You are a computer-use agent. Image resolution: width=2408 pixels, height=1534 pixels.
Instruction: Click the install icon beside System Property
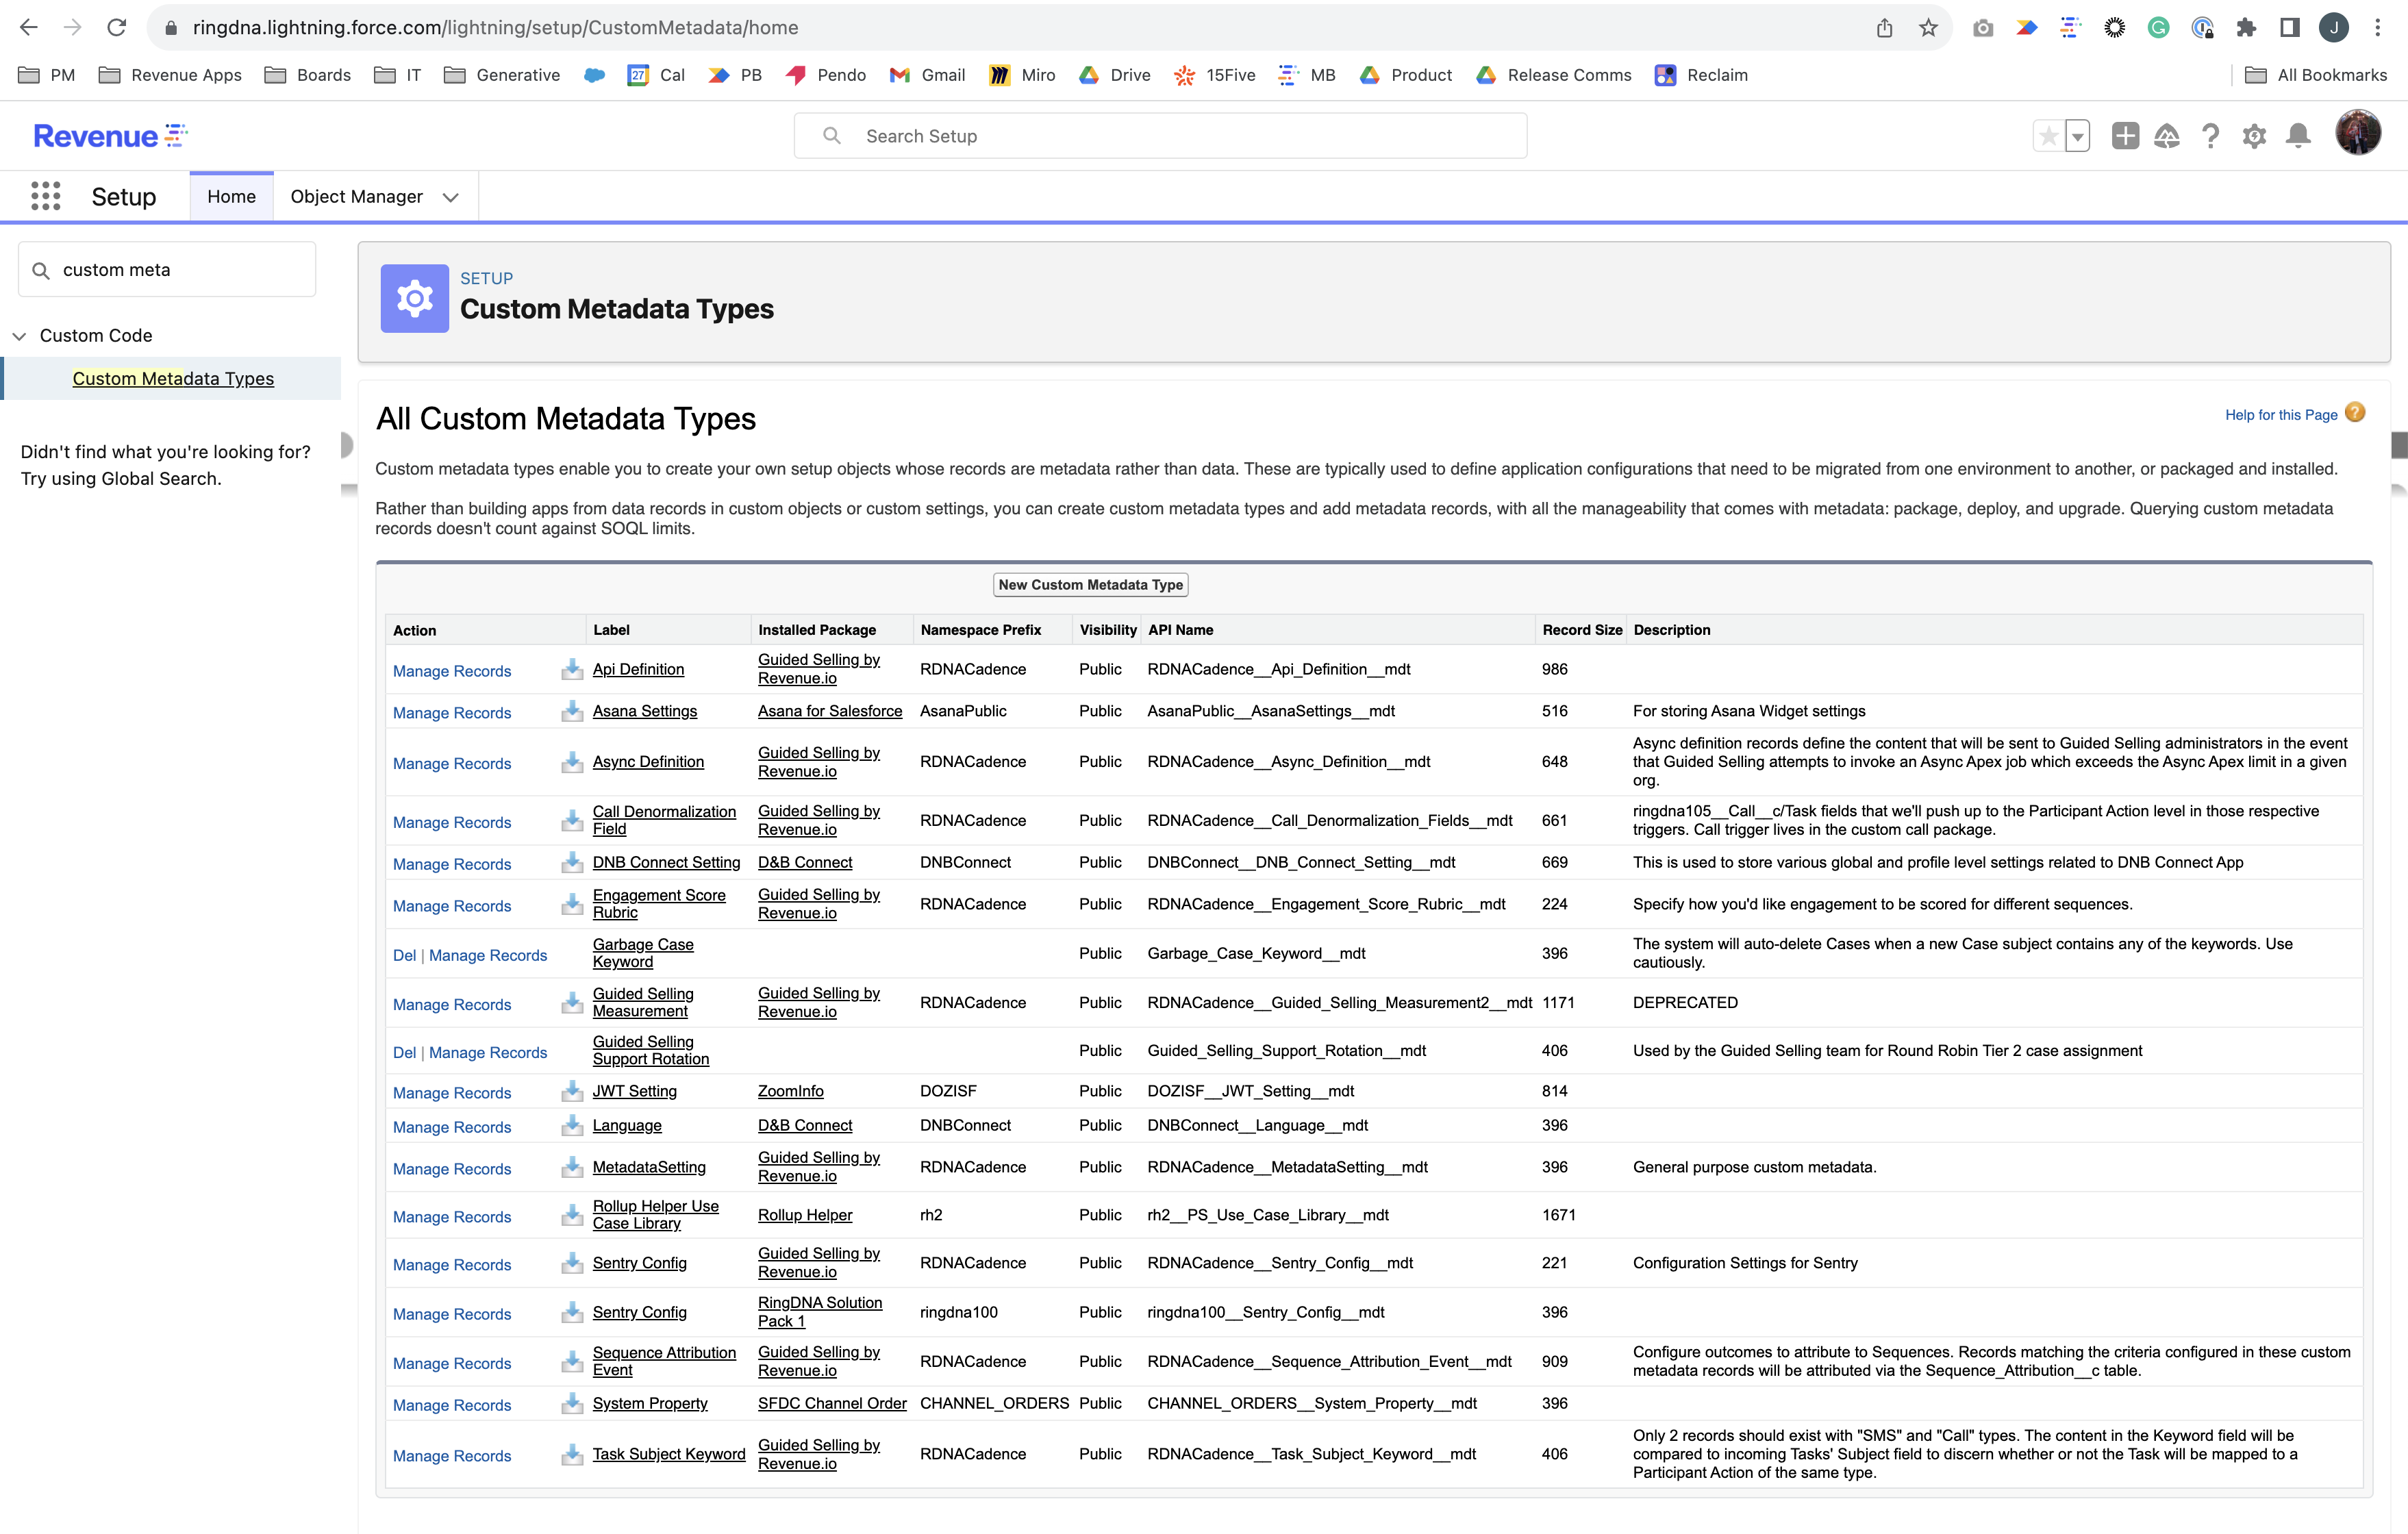pos(572,1403)
